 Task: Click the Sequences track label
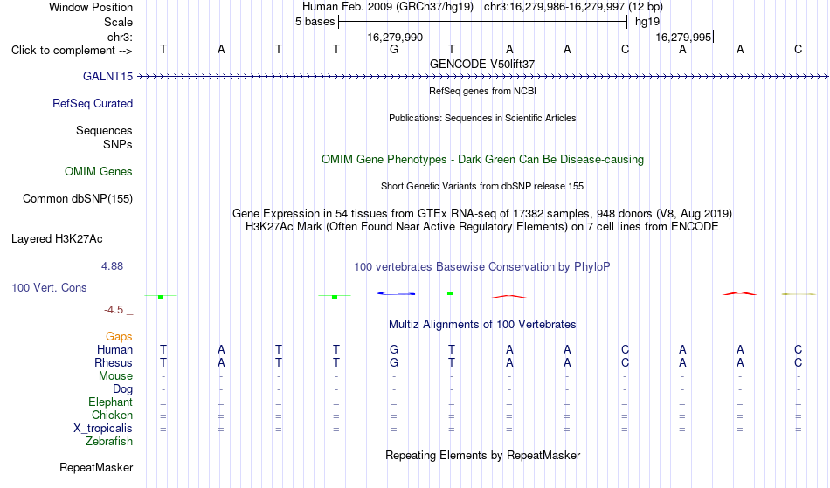(104, 130)
